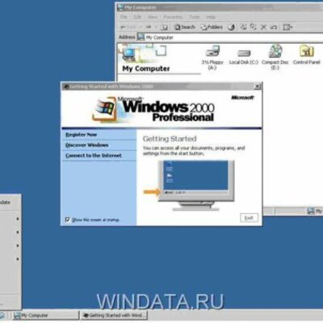The image size is (323, 323).
Task: Click the Windows 2000 Professional logo banner
Action: coord(153,109)
